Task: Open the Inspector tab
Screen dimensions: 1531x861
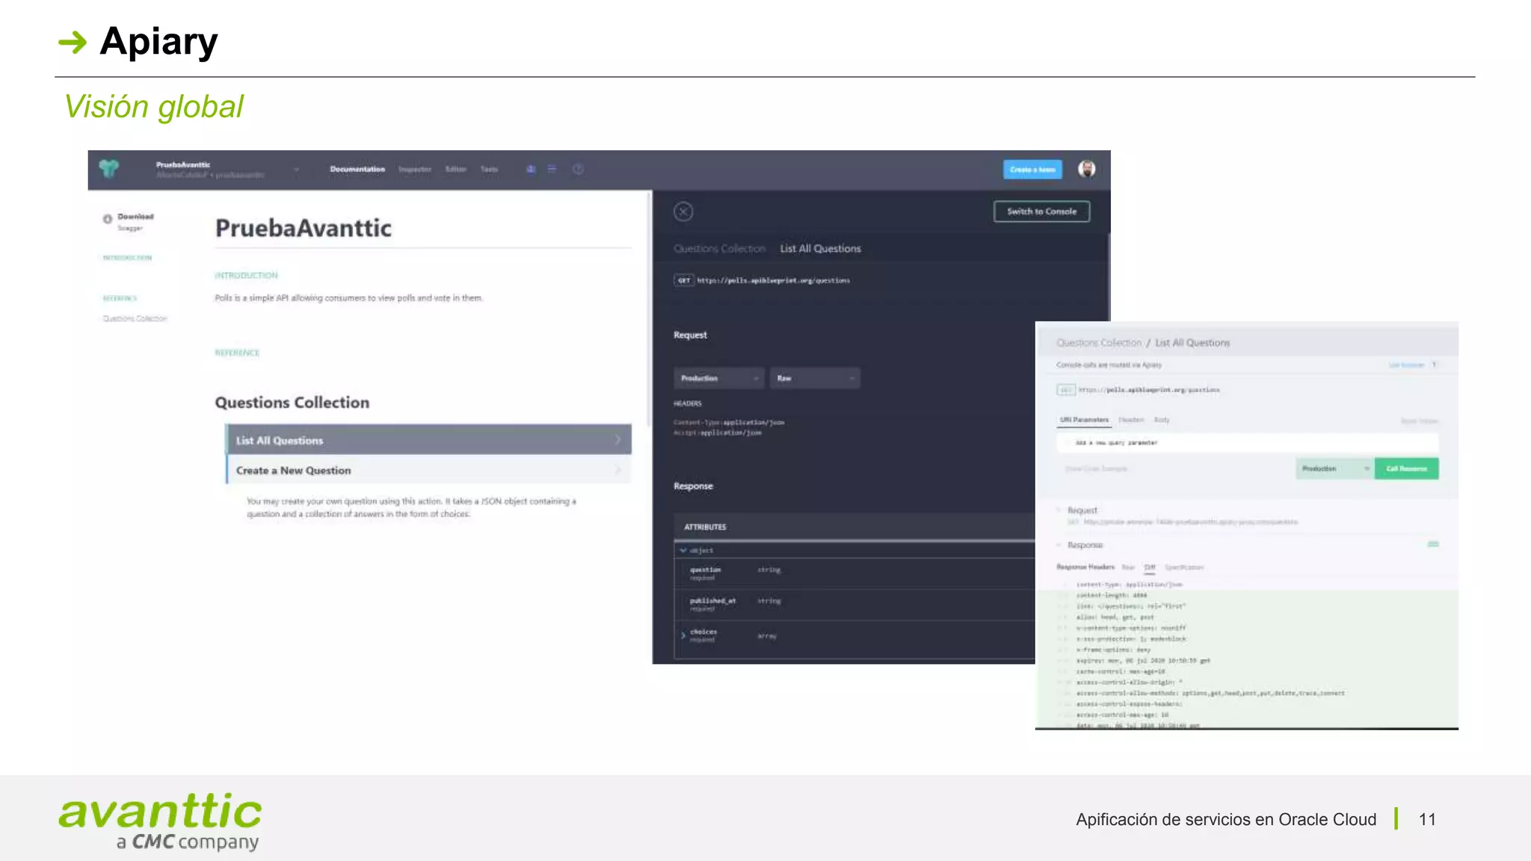Action: [415, 170]
